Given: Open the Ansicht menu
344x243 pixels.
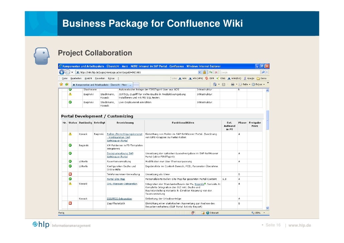Looking at the screenshot, I should point(88,78).
